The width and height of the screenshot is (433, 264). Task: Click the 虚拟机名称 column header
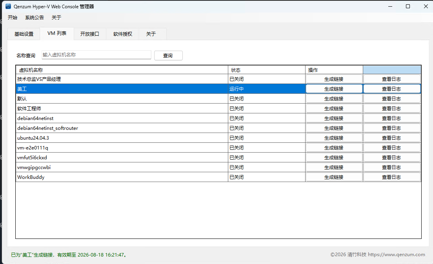[122, 70]
